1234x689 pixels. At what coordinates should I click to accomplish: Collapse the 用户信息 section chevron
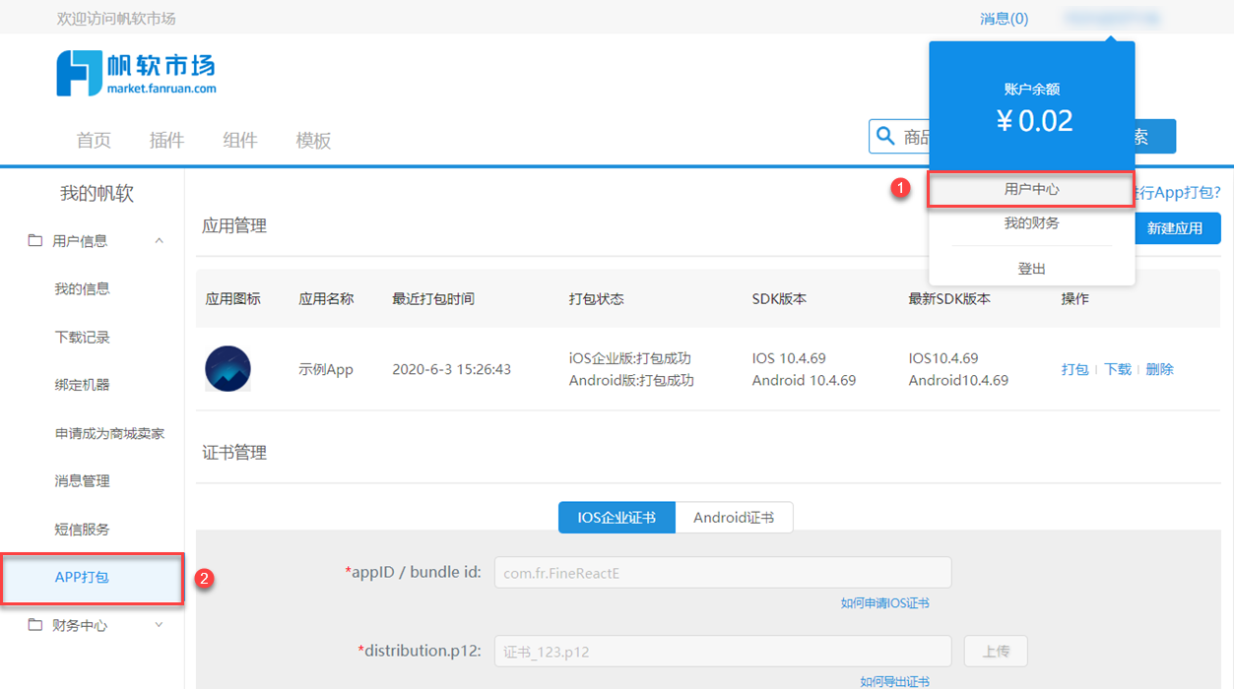pyautogui.click(x=160, y=241)
